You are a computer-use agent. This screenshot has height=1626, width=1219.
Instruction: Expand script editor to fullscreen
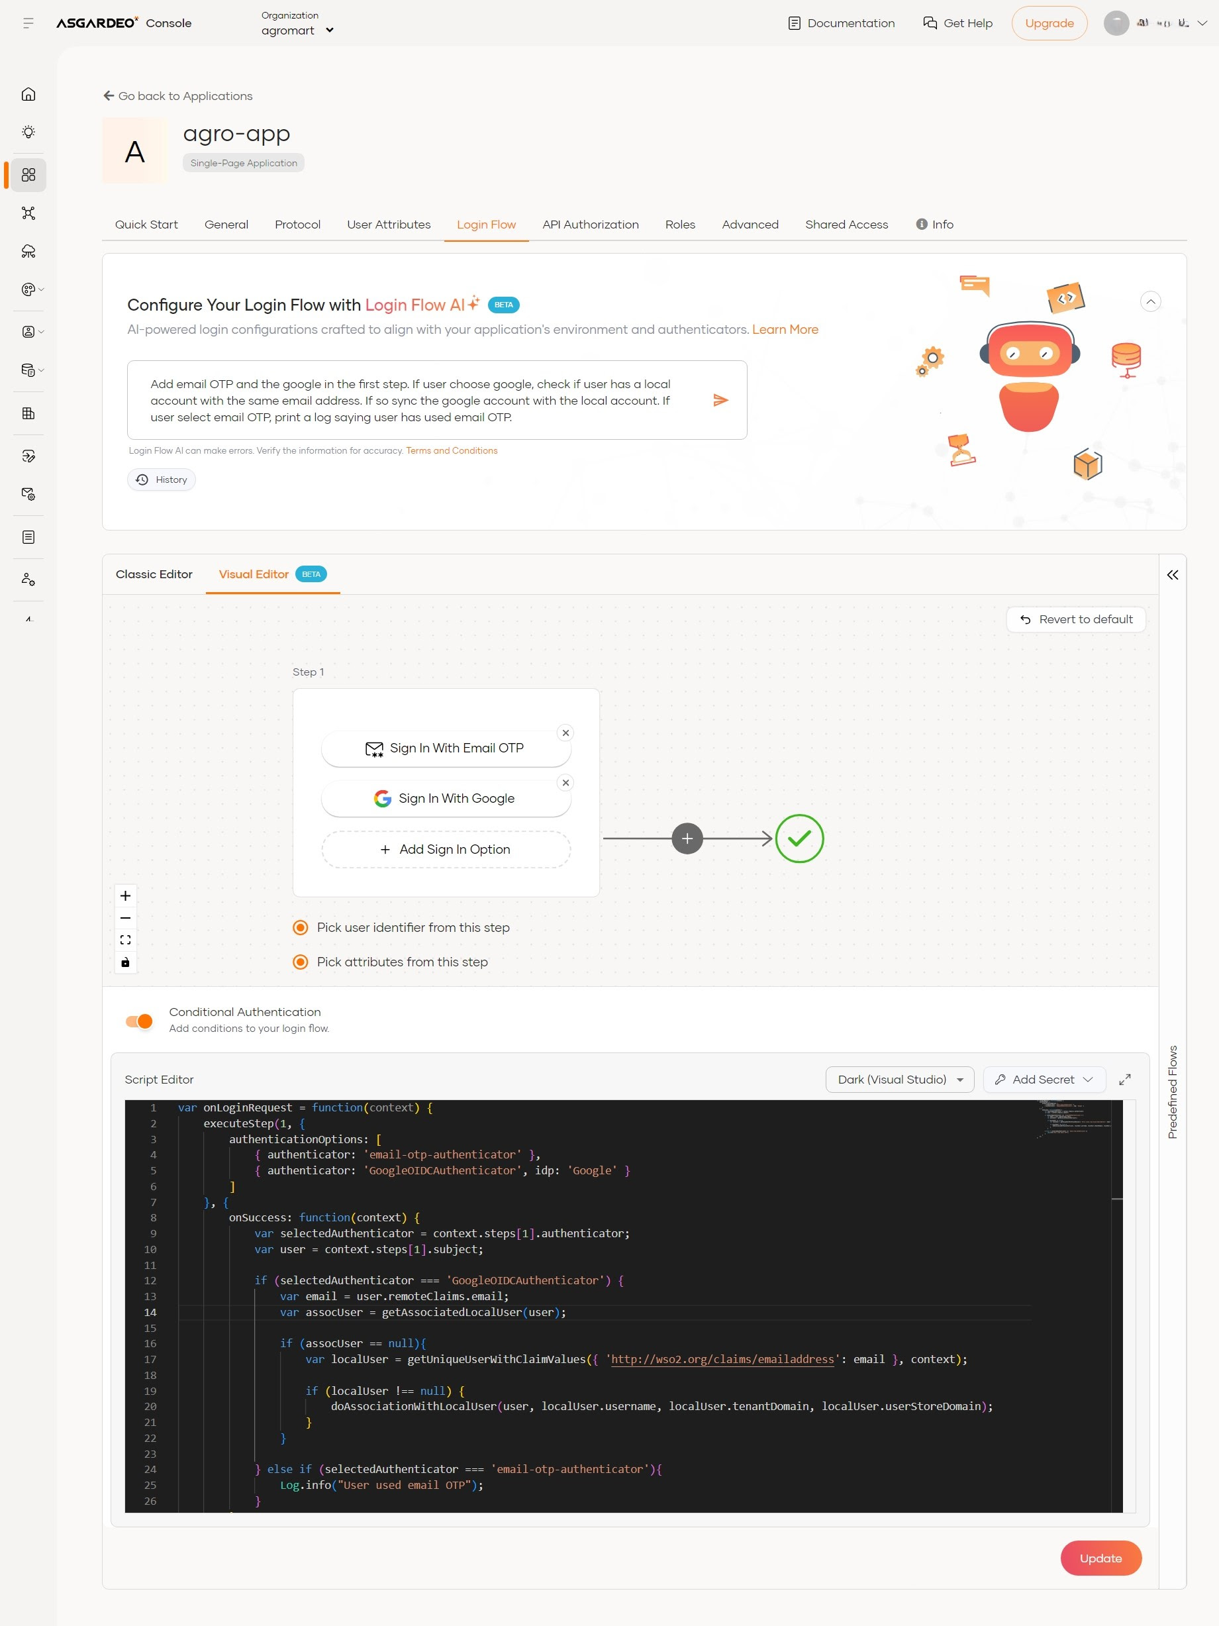(1124, 1079)
